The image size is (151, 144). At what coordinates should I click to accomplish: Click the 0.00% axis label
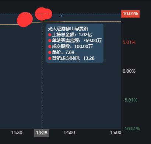[x=129, y=71]
